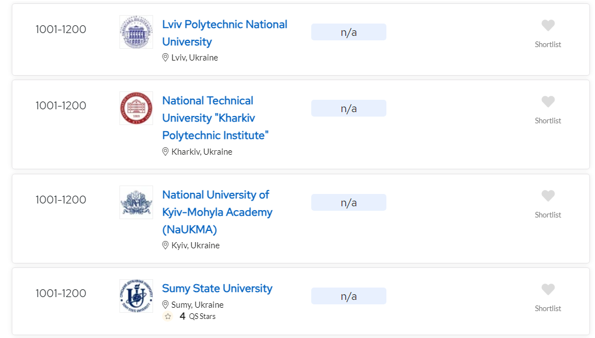The width and height of the screenshot is (595, 338).
Task: Click the QS Stars star icon
Action: pyautogui.click(x=168, y=317)
